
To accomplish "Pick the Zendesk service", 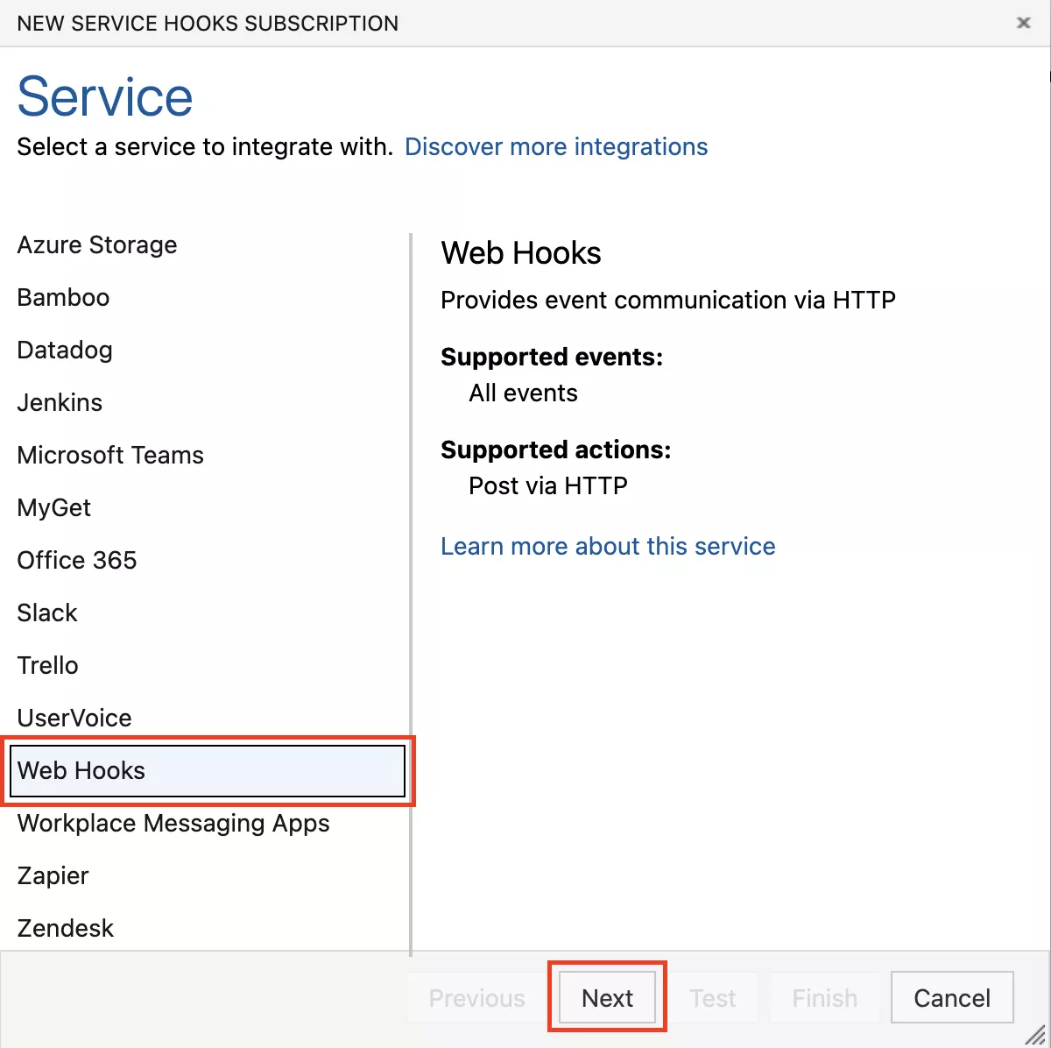I will click(66, 929).
